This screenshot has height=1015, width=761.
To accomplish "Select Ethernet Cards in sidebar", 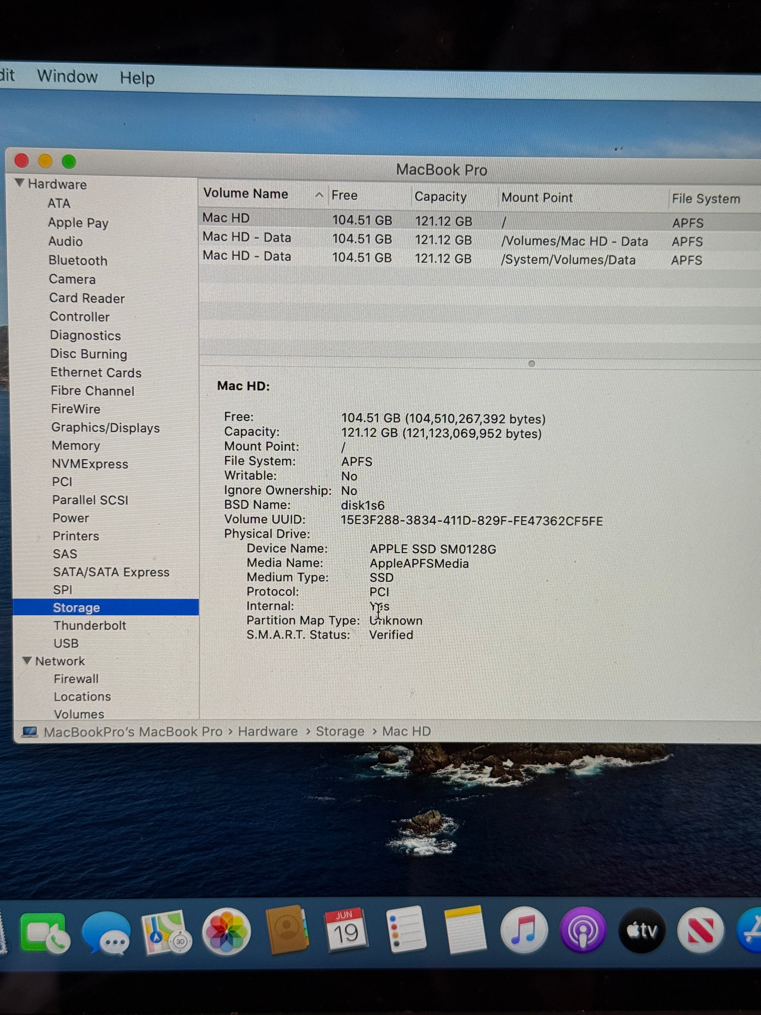I will tap(96, 372).
